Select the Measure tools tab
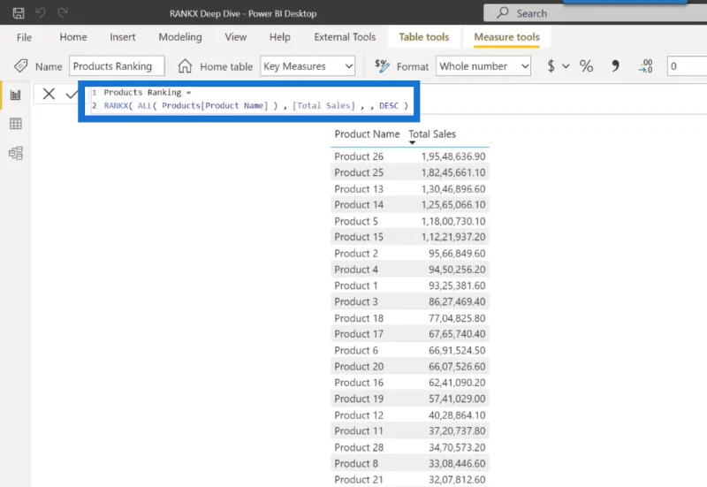This screenshot has width=707, height=487. tap(506, 37)
